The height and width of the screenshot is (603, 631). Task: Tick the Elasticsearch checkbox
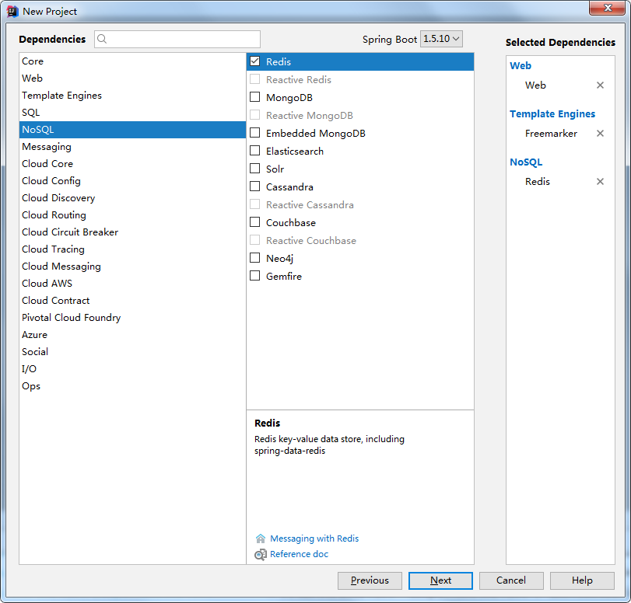click(254, 150)
